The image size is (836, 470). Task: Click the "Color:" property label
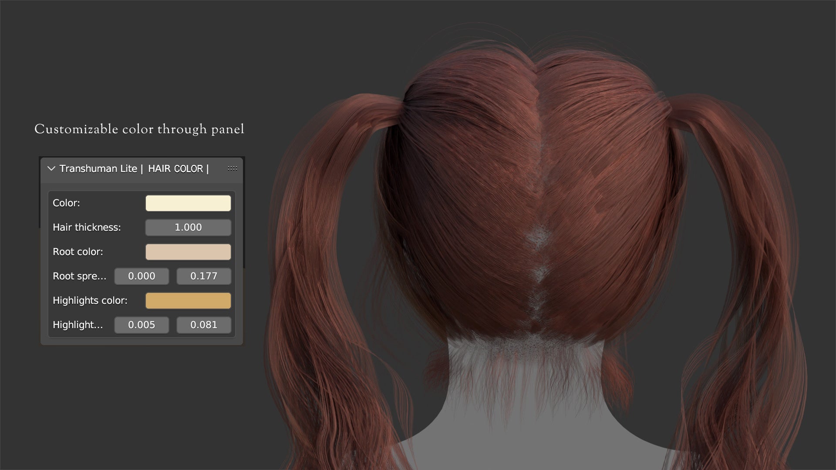click(x=66, y=203)
